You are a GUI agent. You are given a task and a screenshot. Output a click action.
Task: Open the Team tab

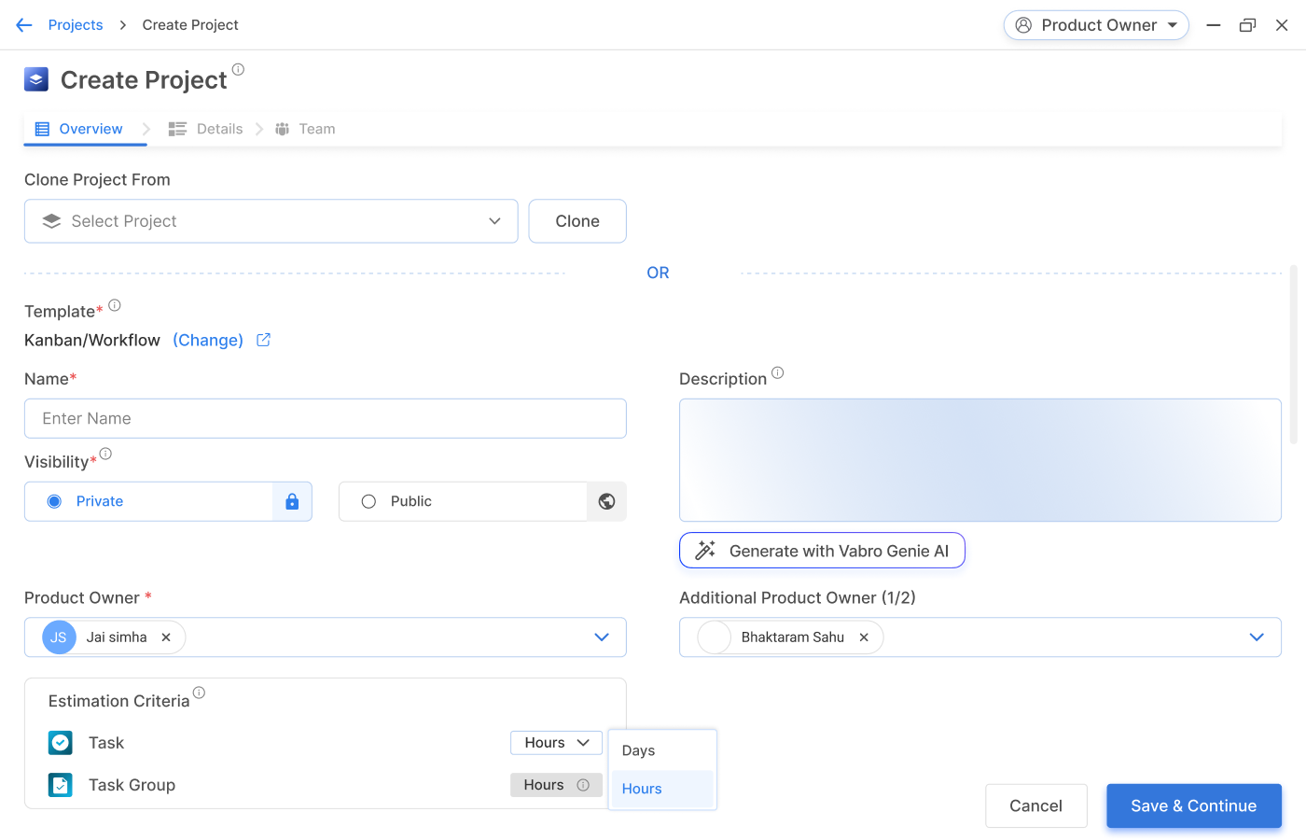[317, 129]
